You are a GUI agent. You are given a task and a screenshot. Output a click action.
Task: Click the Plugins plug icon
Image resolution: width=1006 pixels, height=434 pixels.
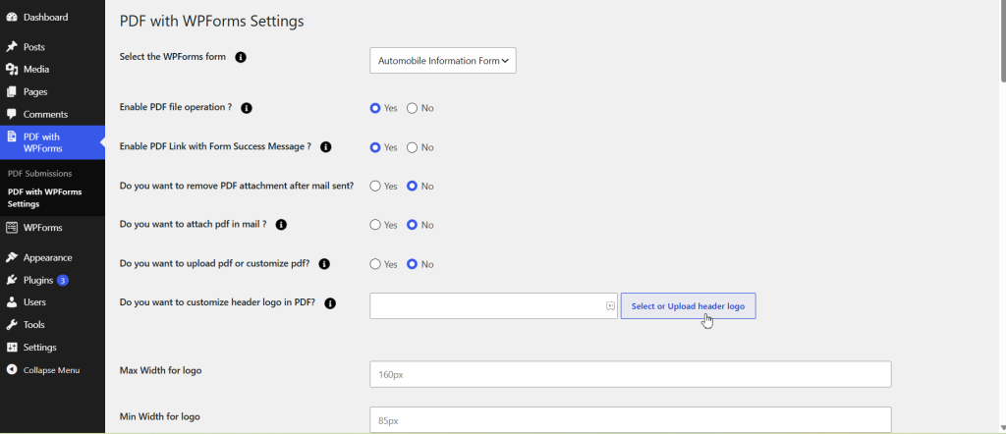click(12, 280)
